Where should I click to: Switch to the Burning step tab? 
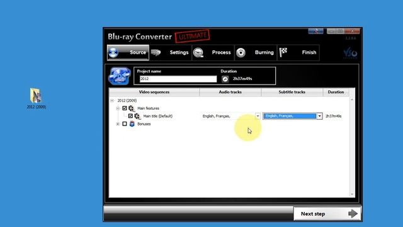point(256,52)
